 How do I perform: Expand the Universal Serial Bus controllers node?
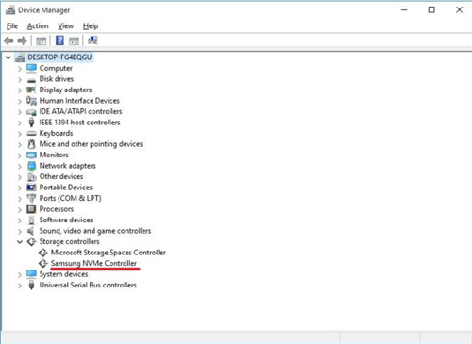point(20,286)
